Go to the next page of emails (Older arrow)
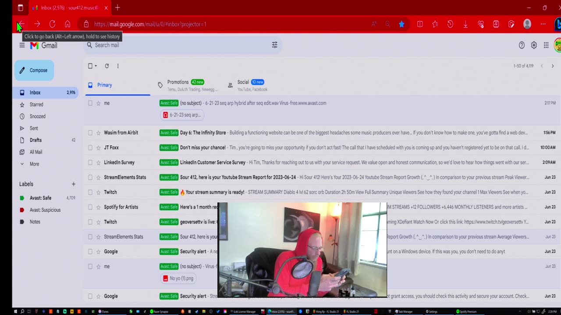Viewport: 561px width, 315px height. pyautogui.click(x=553, y=66)
